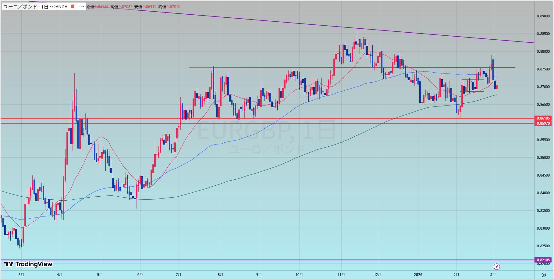Select the 0.86105 red price label

tap(543, 118)
